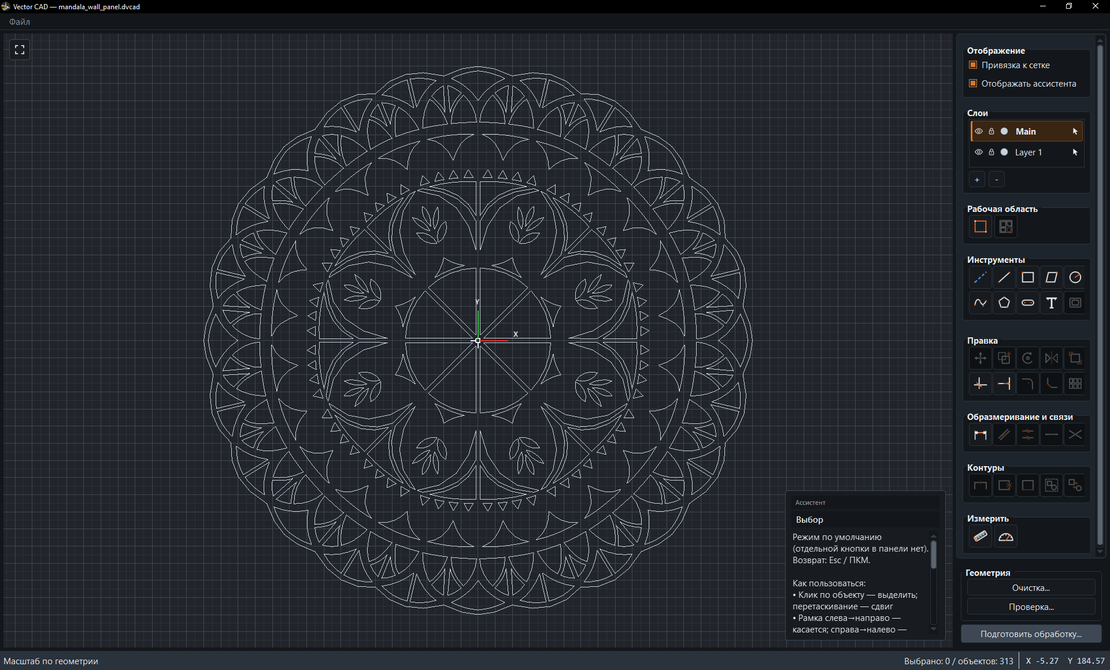This screenshot has width=1110, height=670.
Task: Open Layer 1 color swatch
Action: 1004,152
